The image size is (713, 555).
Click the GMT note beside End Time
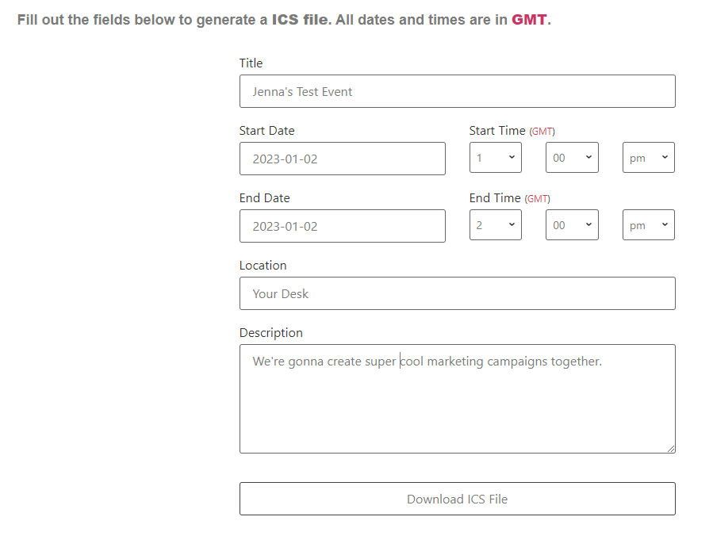coord(537,198)
